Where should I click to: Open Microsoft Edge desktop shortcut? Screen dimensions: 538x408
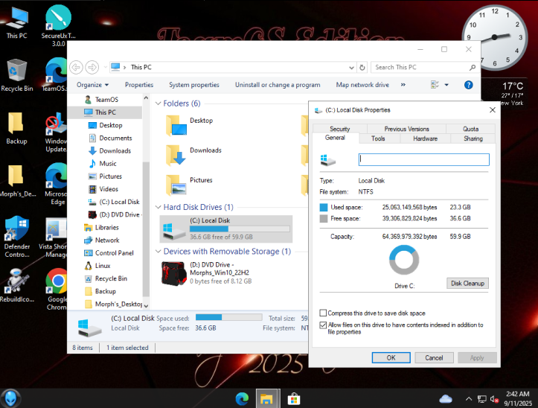(57, 184)
